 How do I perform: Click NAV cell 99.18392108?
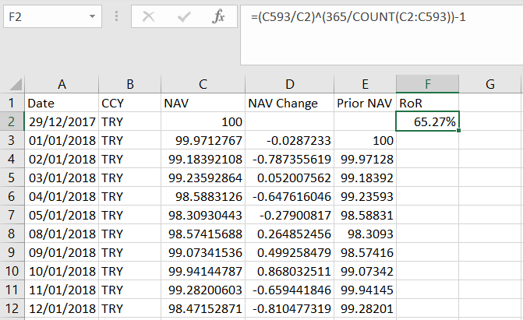pos(203,159)
